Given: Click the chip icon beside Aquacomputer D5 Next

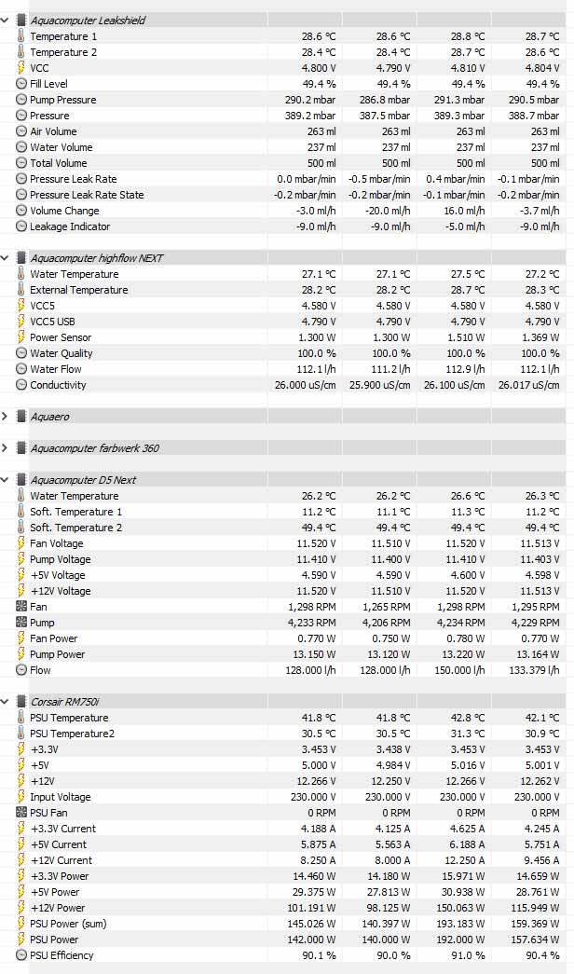Looking at the screenshot, I should (x=21, y=480).
